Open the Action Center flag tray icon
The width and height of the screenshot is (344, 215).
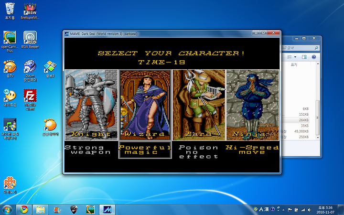(x=290, y=210)
